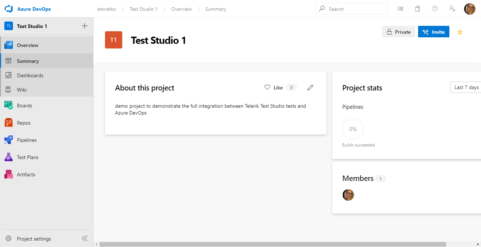481x247 pixels.
Task: Click the Members heading
Action: (358, 178)
